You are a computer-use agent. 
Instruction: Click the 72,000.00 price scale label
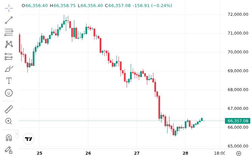pyautogui.click(x=238, y=14)
